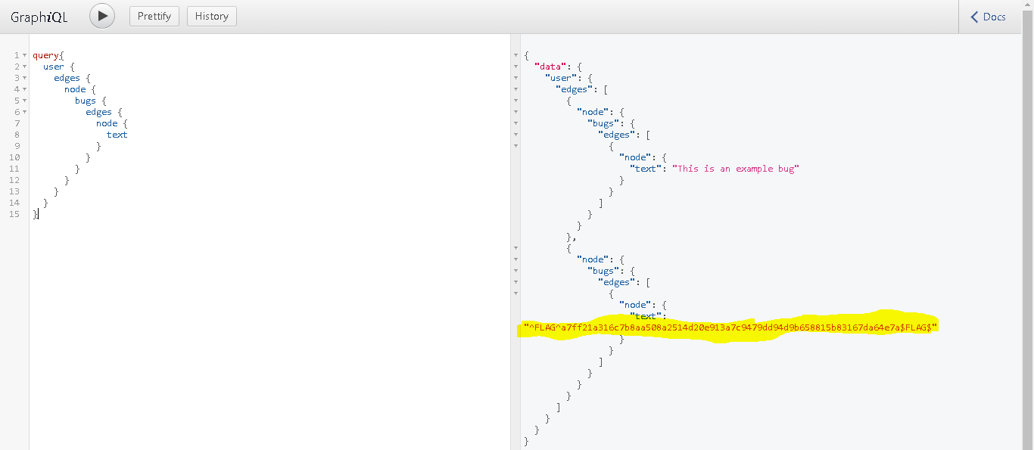The width and height of the screenshot is (1034, 450).
Task: Collapse the bugs block on line 5
Action: click(25, 101)
